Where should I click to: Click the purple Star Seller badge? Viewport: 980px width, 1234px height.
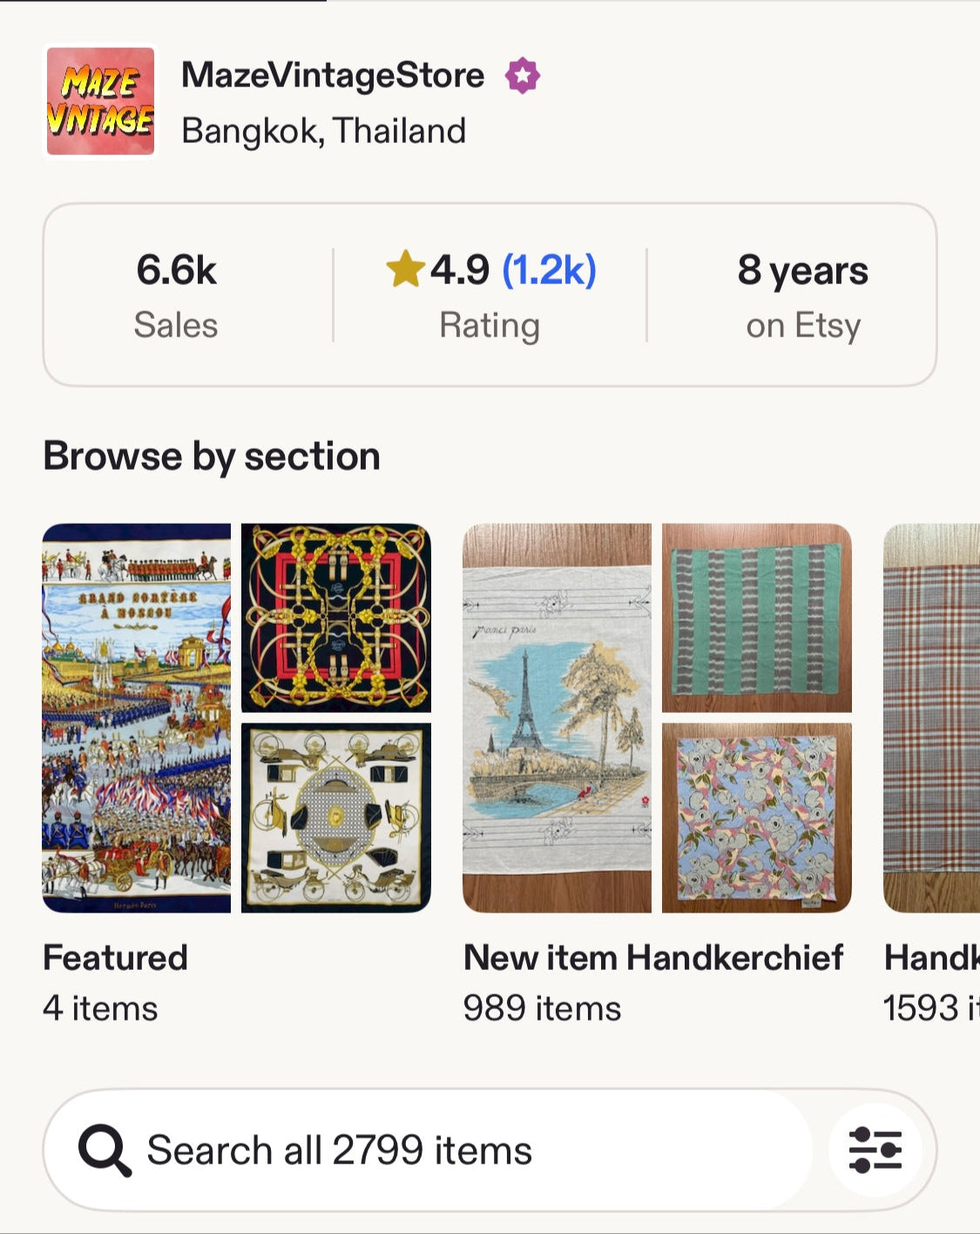point(523,76)
